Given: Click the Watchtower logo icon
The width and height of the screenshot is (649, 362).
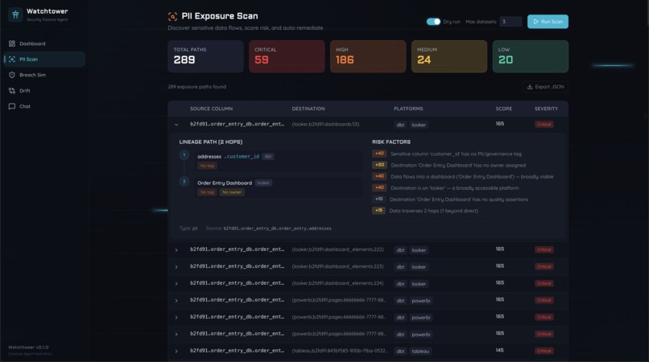Looking at the screenshot, I should tap(15, 15).
